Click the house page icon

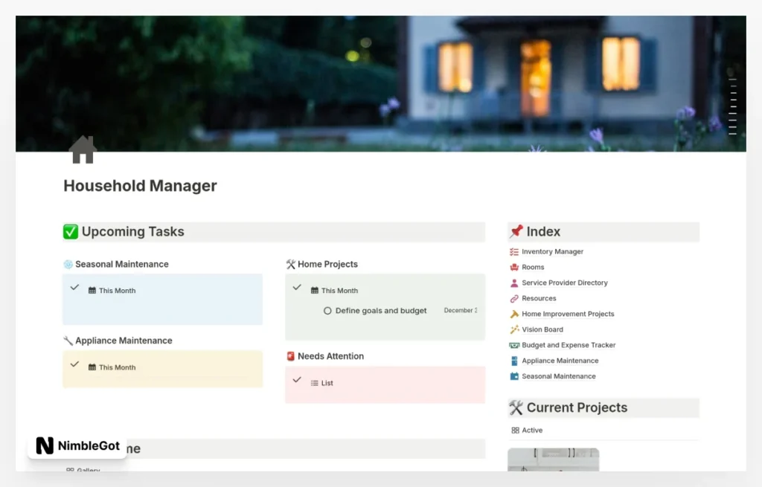83,149
